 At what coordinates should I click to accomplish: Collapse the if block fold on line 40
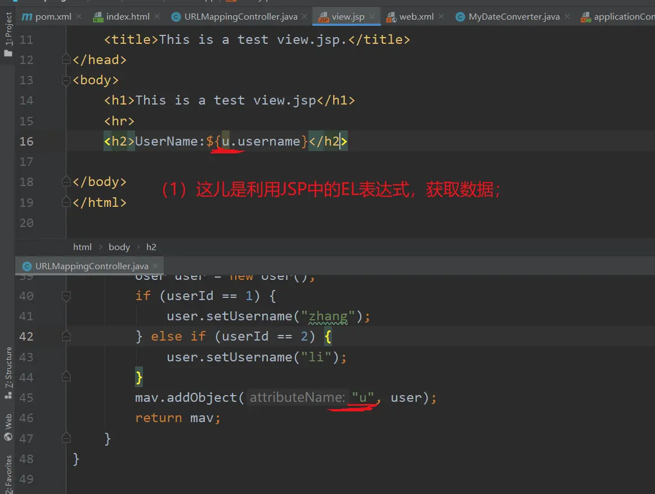click(x=66, y=296)
